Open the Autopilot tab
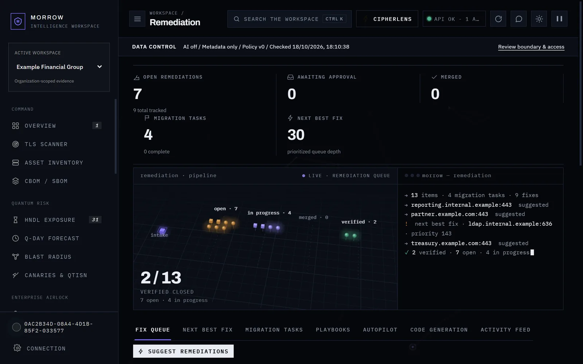 pos(380,330)
